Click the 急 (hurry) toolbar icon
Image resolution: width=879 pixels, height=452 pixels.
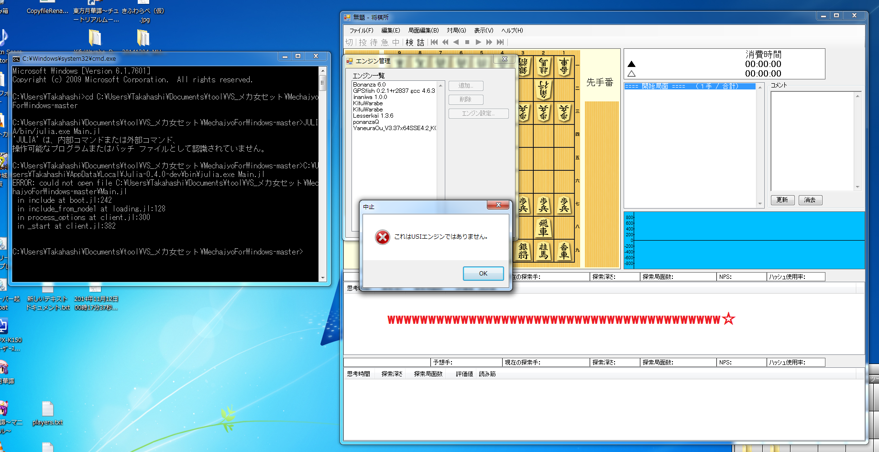[x=385, y=43]
